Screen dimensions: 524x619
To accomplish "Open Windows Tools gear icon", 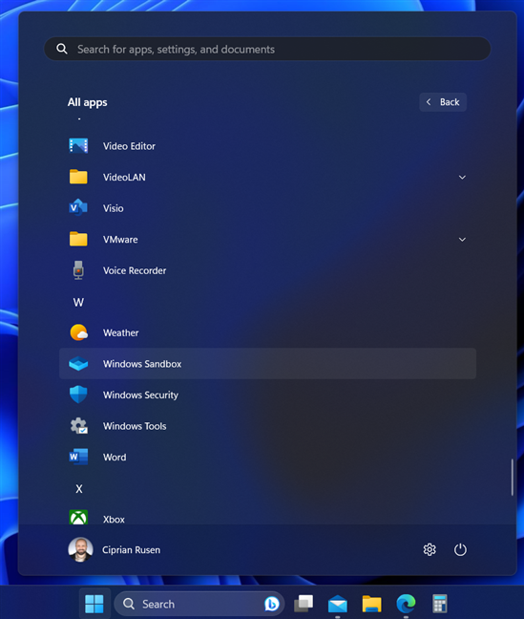I will pyautogui.click(x=78, y=426).
